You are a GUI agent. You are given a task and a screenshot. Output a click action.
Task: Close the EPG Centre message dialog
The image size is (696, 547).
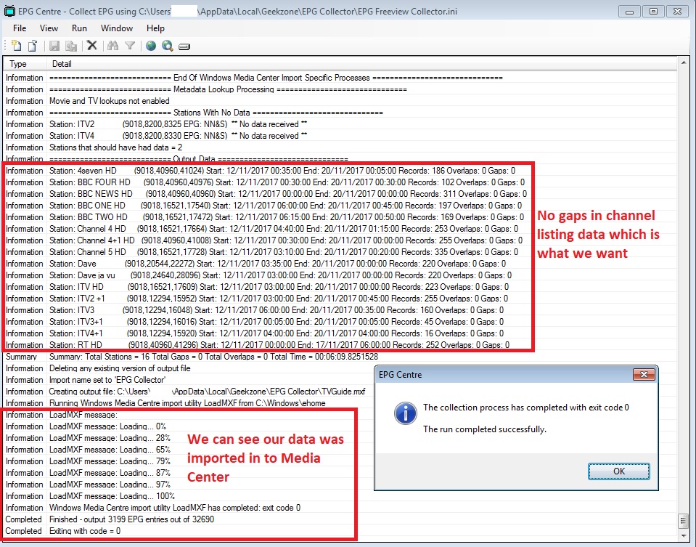point(643,375)
